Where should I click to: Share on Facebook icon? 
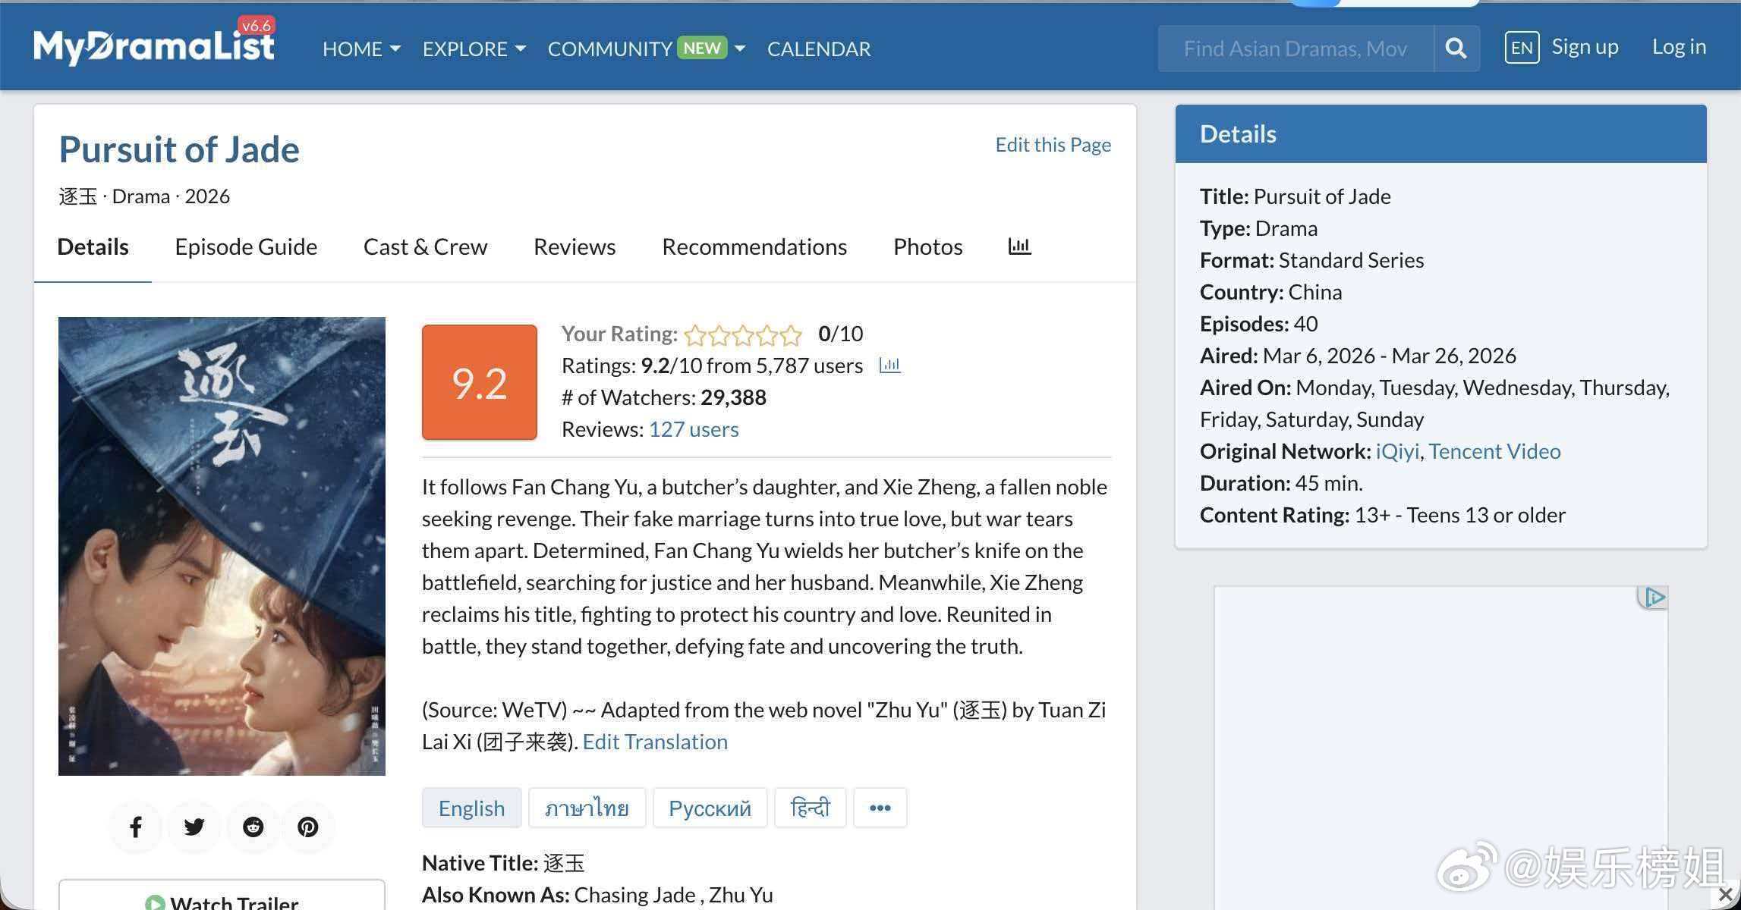[x=136, y=827]
